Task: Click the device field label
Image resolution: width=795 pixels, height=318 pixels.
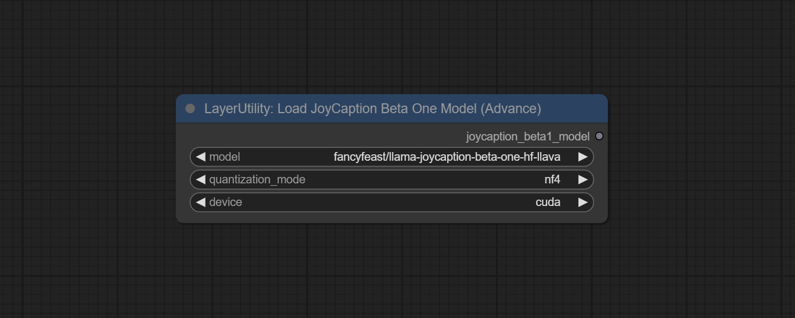Action: coord(225,202)
